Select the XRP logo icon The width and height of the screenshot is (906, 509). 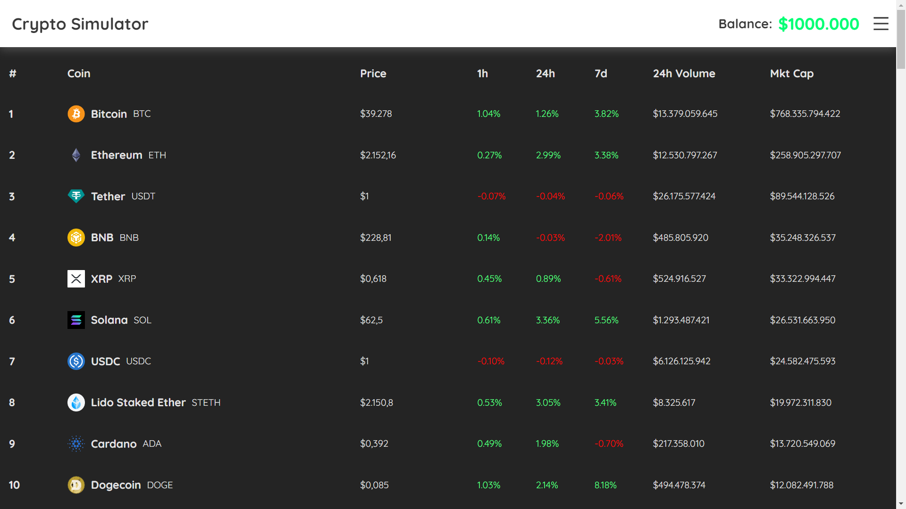(x=76, y=279)
